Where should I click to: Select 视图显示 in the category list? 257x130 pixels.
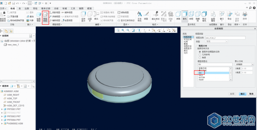pos(188,48)
